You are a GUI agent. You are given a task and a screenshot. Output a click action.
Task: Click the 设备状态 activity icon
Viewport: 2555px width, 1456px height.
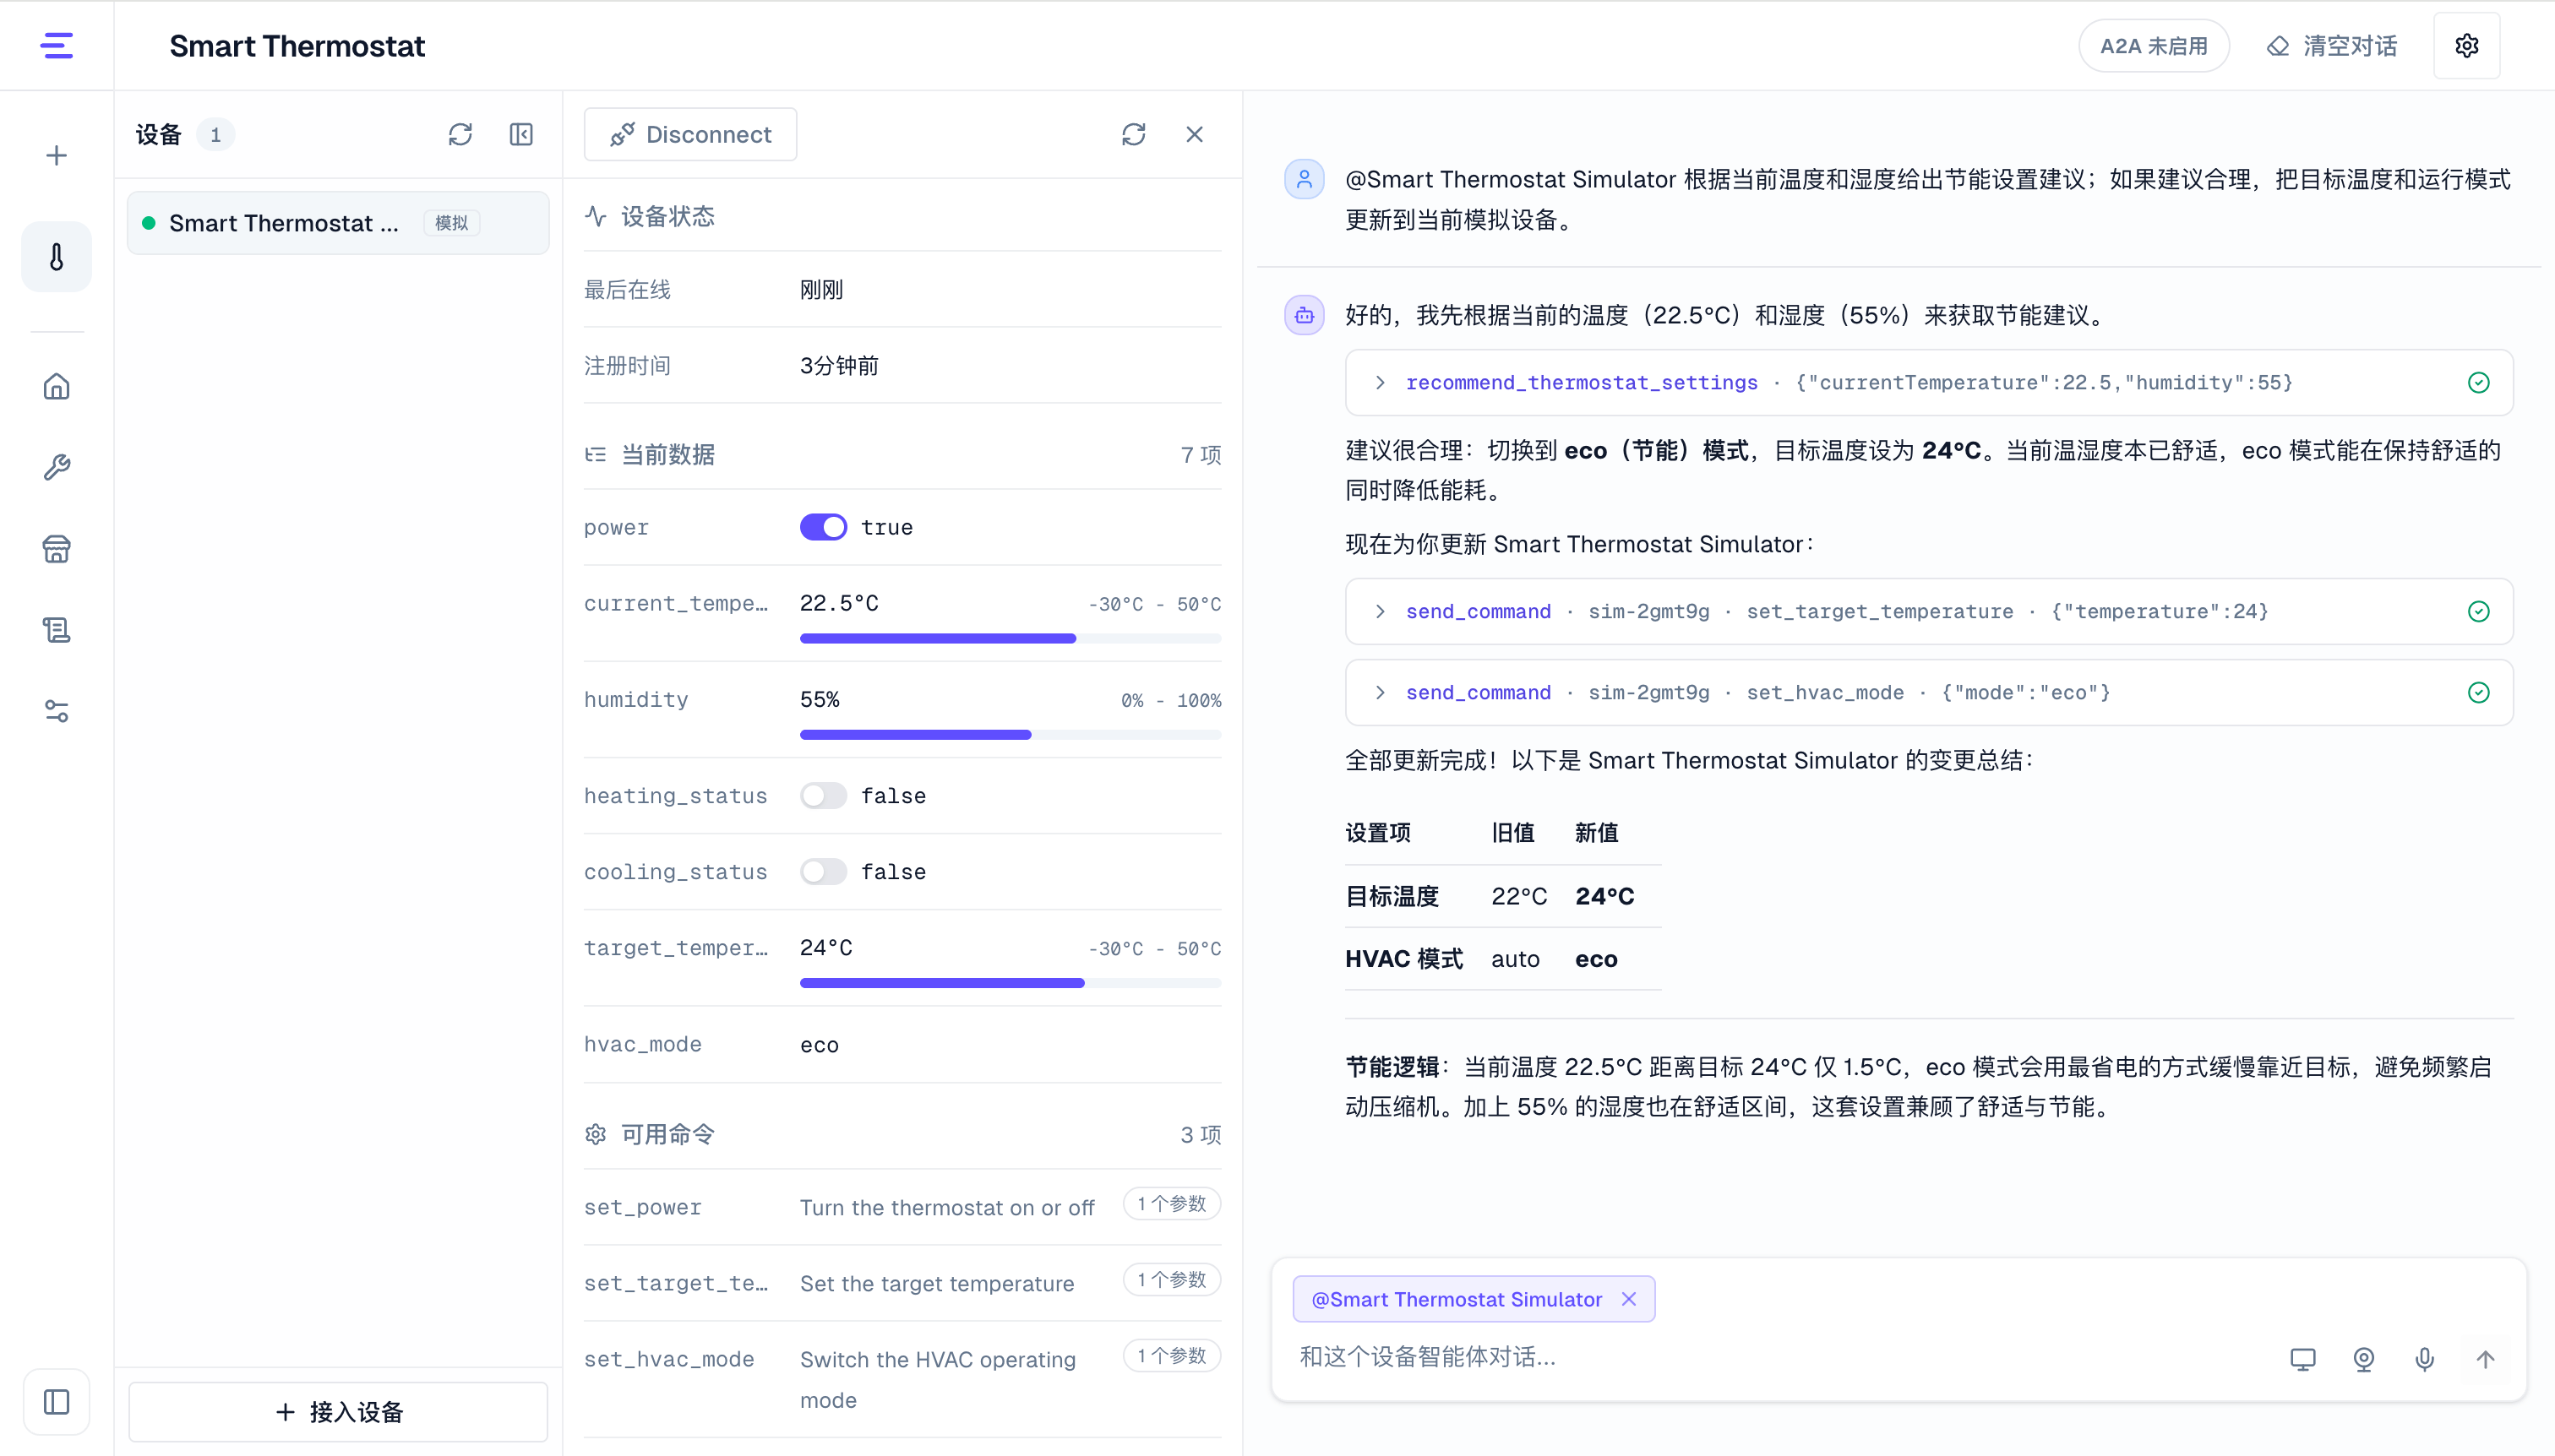[x=597, y=216]
